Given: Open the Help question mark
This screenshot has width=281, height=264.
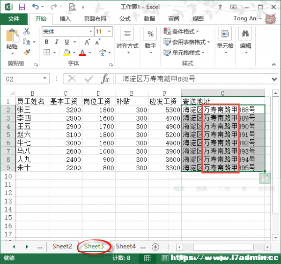Looking at the screenshot, I should (220, 7).
